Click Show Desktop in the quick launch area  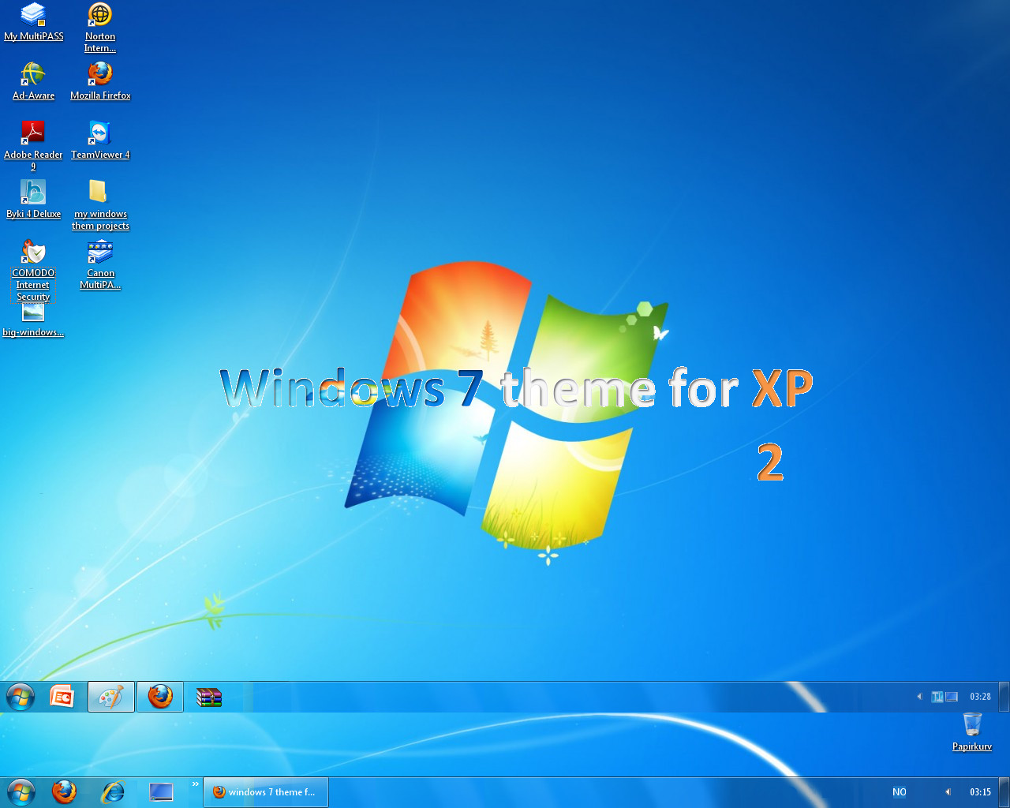162,791
